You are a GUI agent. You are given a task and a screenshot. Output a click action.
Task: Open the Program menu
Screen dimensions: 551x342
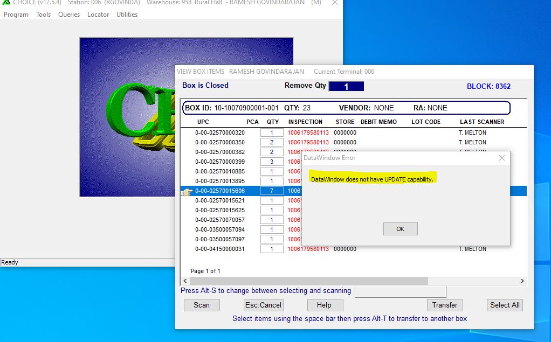click(x=16, y=15)
